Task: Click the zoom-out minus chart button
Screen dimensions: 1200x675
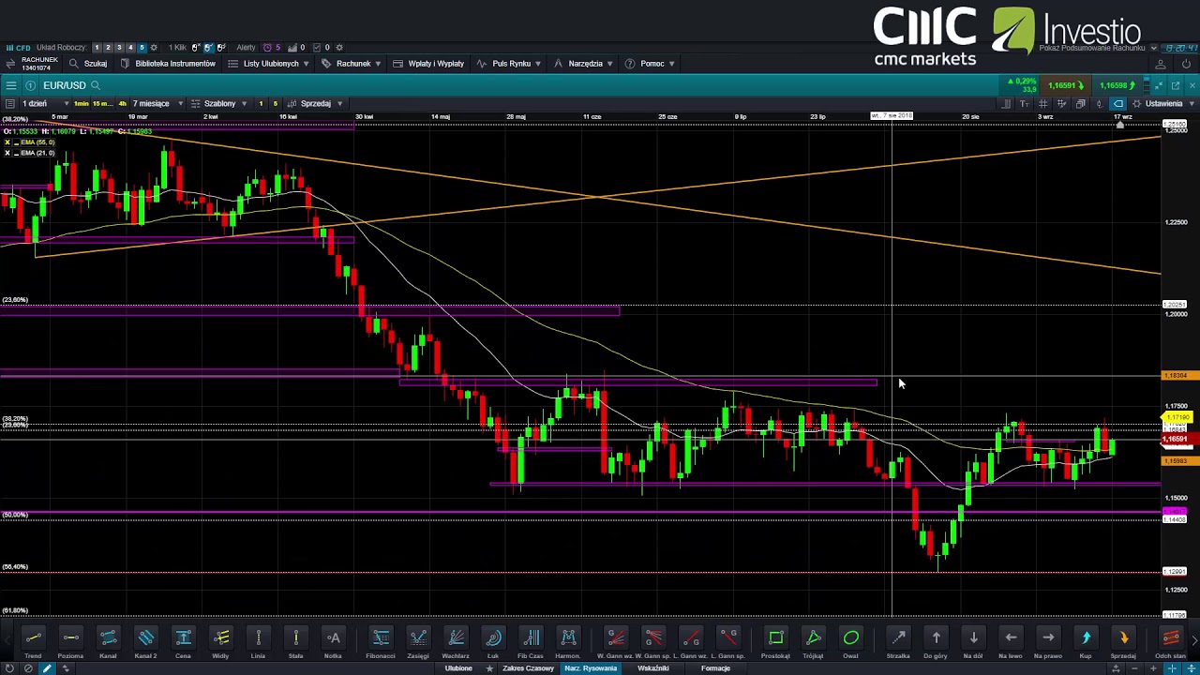Action: click(x=1135, y=668)
